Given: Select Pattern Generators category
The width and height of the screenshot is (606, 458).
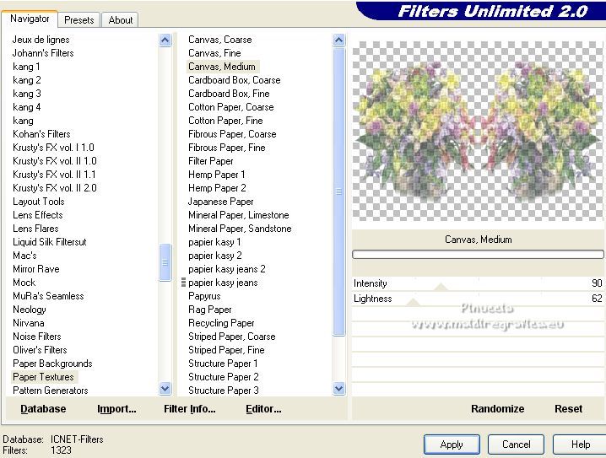Looking at the screenshot, I should pos(51,391).
